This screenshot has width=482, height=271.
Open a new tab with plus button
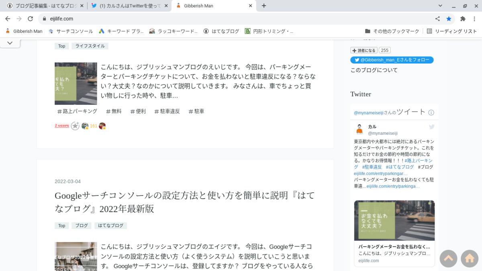(264, 6)
